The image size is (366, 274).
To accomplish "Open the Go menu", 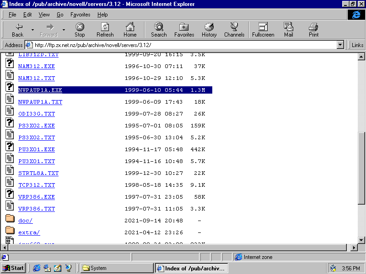I will (60, 15).
